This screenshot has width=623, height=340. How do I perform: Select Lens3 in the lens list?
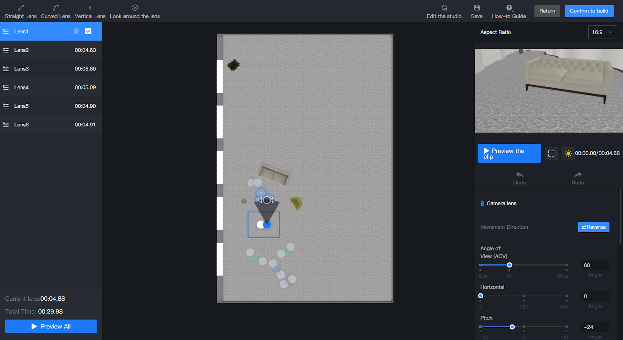click(x=51, y=69)
